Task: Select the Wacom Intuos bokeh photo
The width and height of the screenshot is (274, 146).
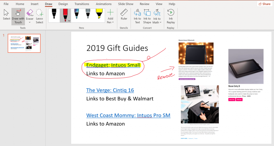Action: tap(196, 53)
